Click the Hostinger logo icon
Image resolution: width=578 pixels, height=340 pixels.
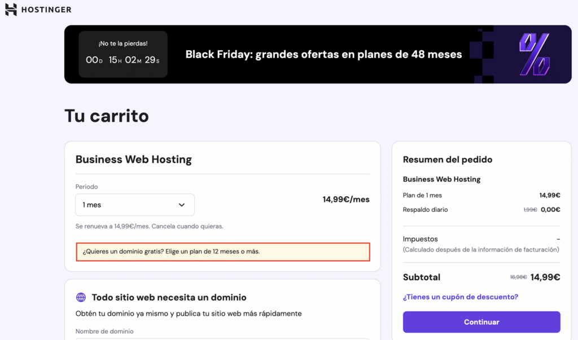pyautogui.click(x=11, y=10)
